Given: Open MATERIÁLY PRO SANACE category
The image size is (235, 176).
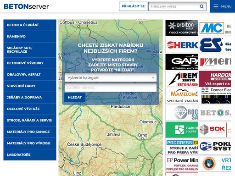Looking at the screenshot, I should tap(30, 132).
